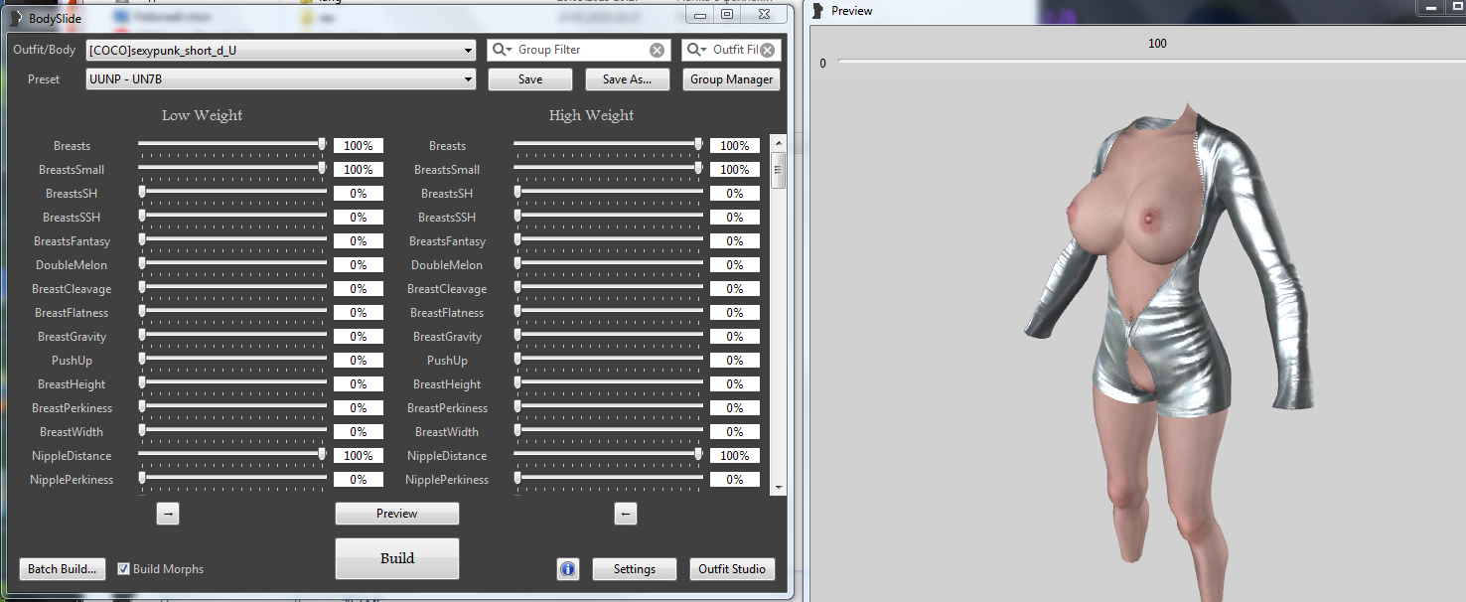Expand the Preset dropdown list
Screen dimensions: 1466x602
coord(469,79)
